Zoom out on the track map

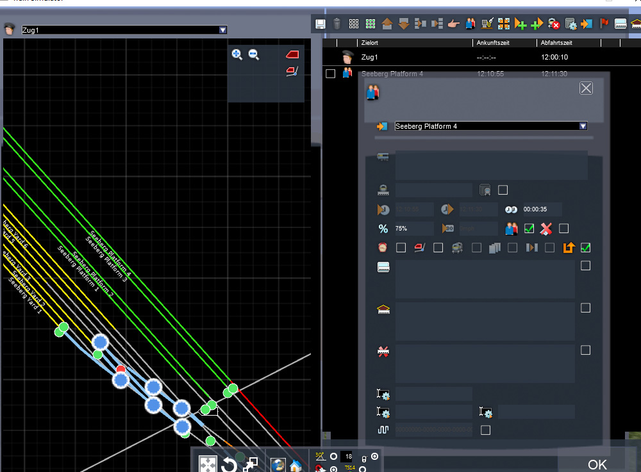[x=254, y=54]
